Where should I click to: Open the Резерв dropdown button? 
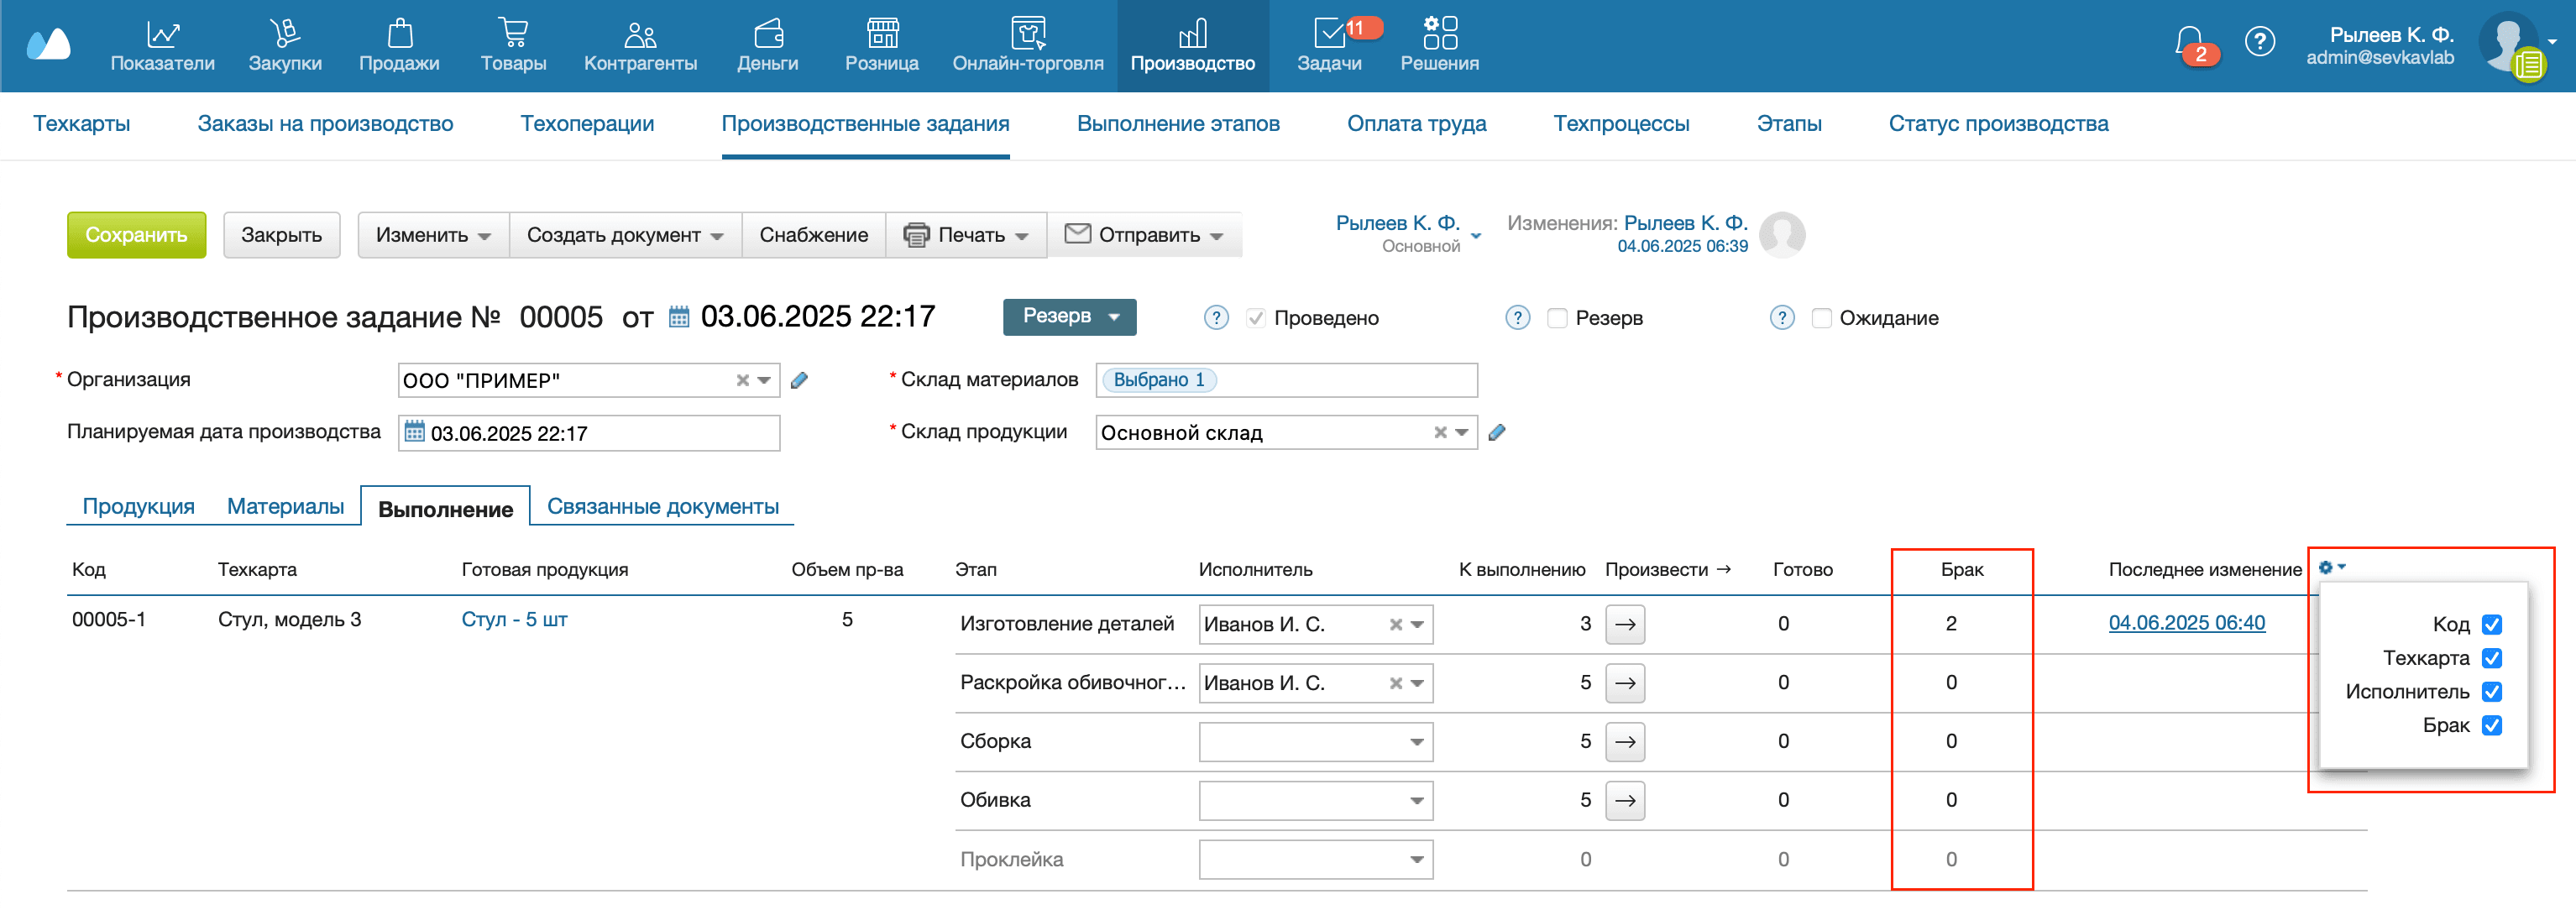(x=1069, y=317)
